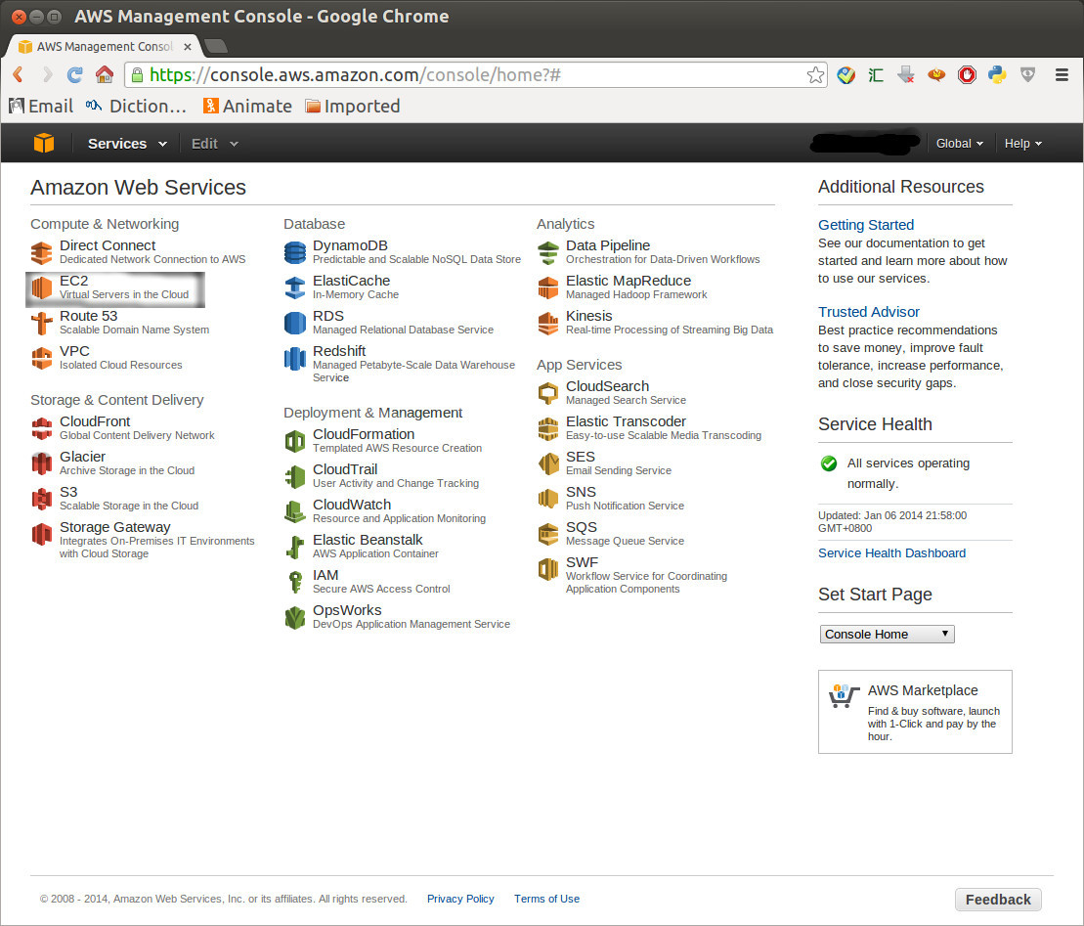
Task: Open the Global region dropdown
Action: pyautogui.click(x=960, y=144)
